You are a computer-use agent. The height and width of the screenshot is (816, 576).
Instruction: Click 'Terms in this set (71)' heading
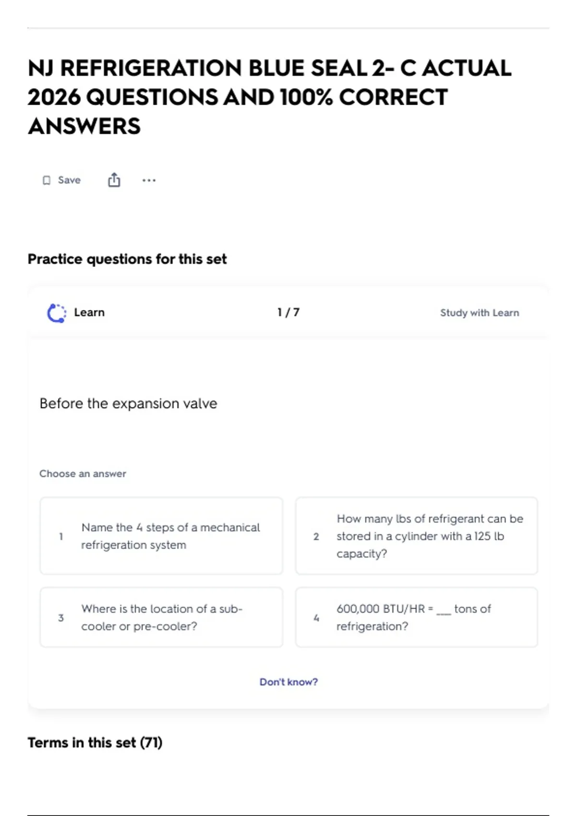95,743
